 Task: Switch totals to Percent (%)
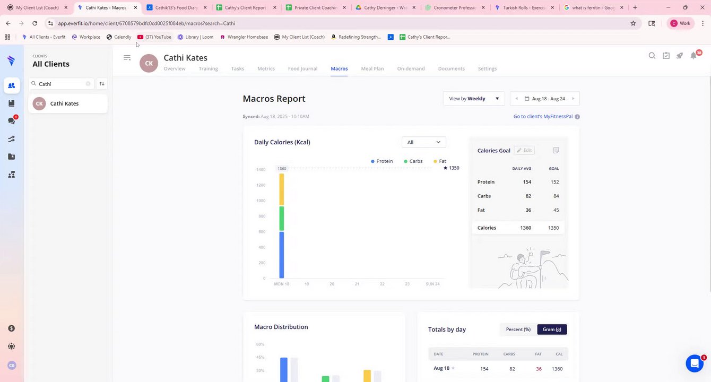[x=518, y=329]
